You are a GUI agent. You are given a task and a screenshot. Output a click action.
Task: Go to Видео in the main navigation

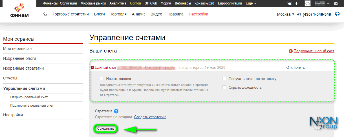[156, 14]
